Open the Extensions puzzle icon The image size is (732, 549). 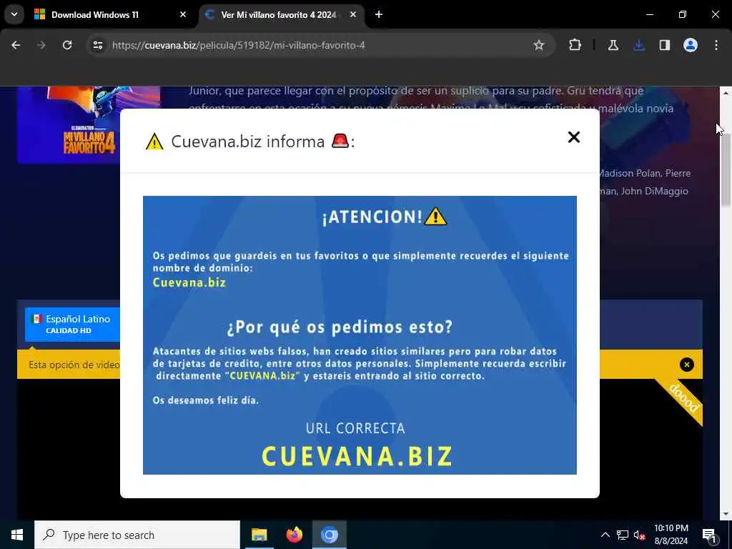575,45
